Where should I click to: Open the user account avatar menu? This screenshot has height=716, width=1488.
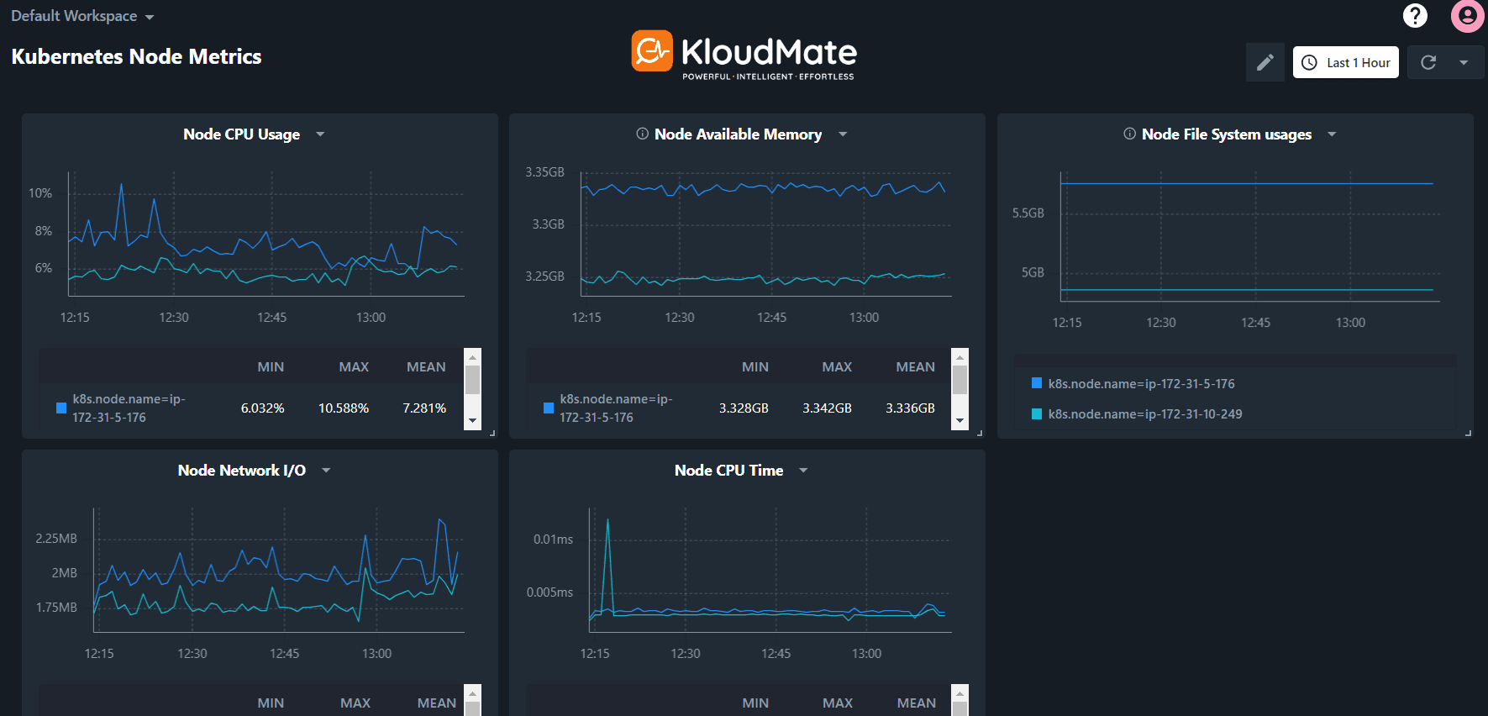point(1467,15)
